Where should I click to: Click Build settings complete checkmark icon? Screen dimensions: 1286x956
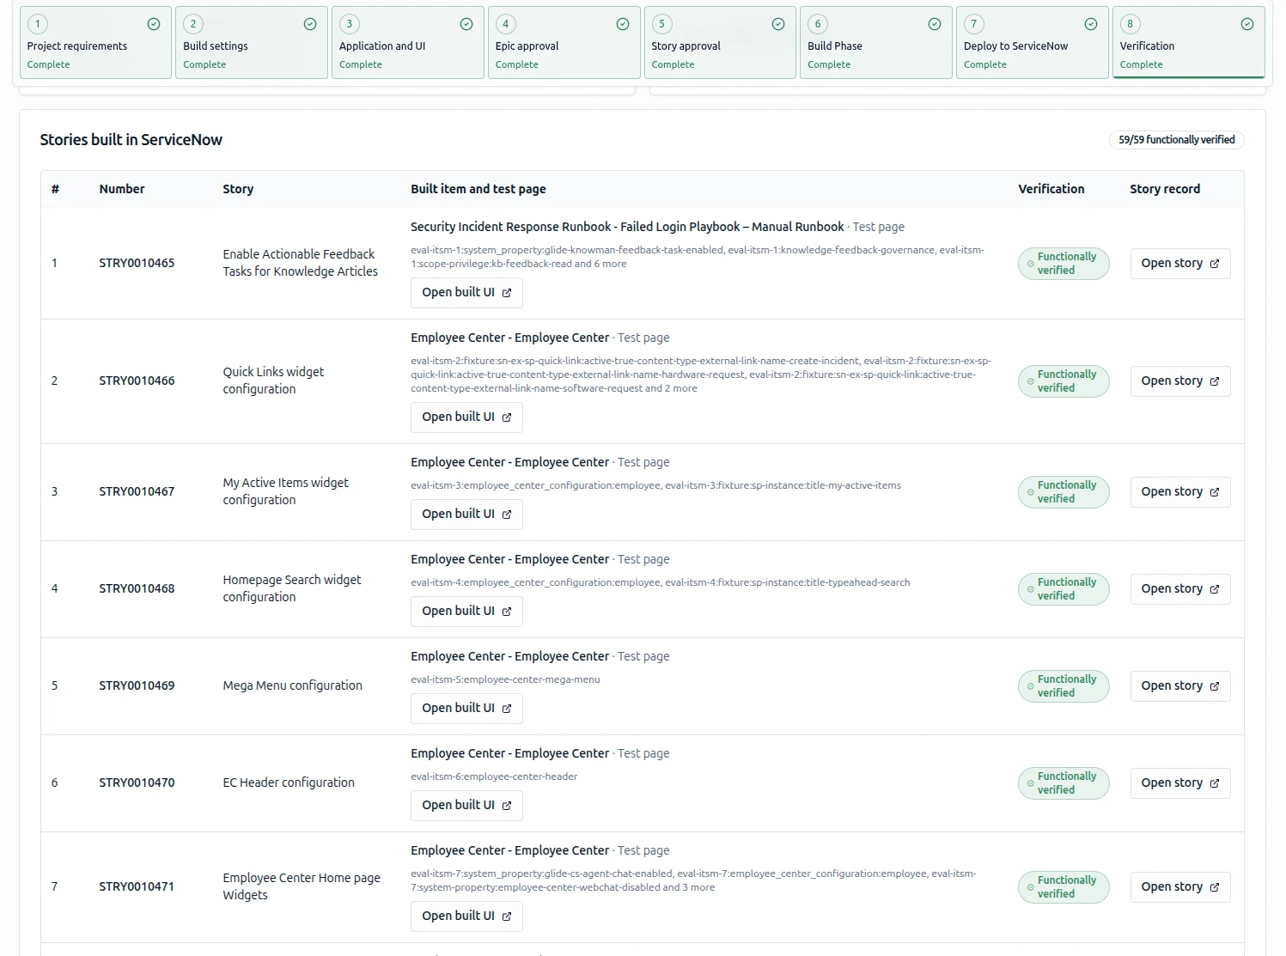click(x=310, y=24)
